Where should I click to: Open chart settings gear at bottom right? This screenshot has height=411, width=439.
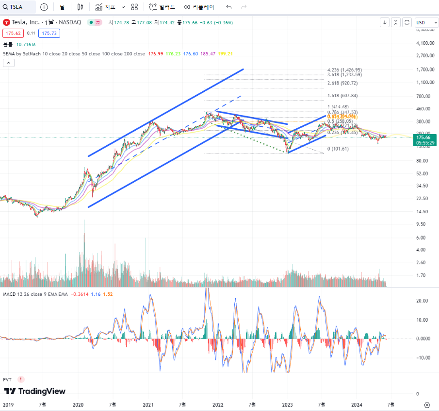pos(427,405)
